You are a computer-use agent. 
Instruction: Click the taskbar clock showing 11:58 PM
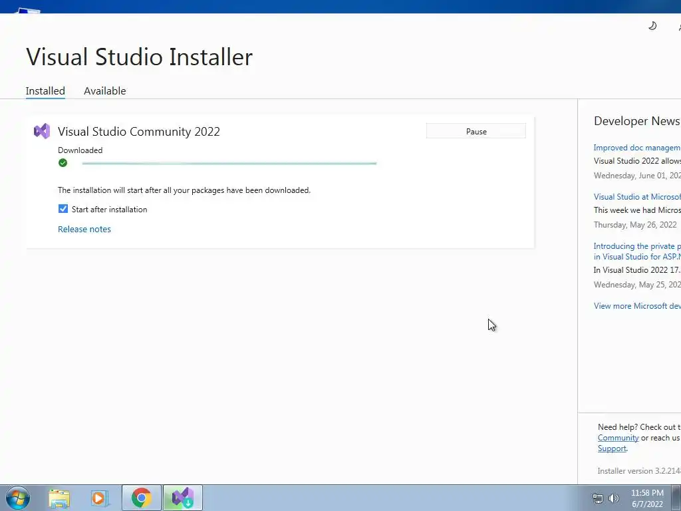click(x=647, y=498)
